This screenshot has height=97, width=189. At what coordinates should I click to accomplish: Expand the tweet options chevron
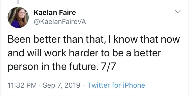[178, 11]
